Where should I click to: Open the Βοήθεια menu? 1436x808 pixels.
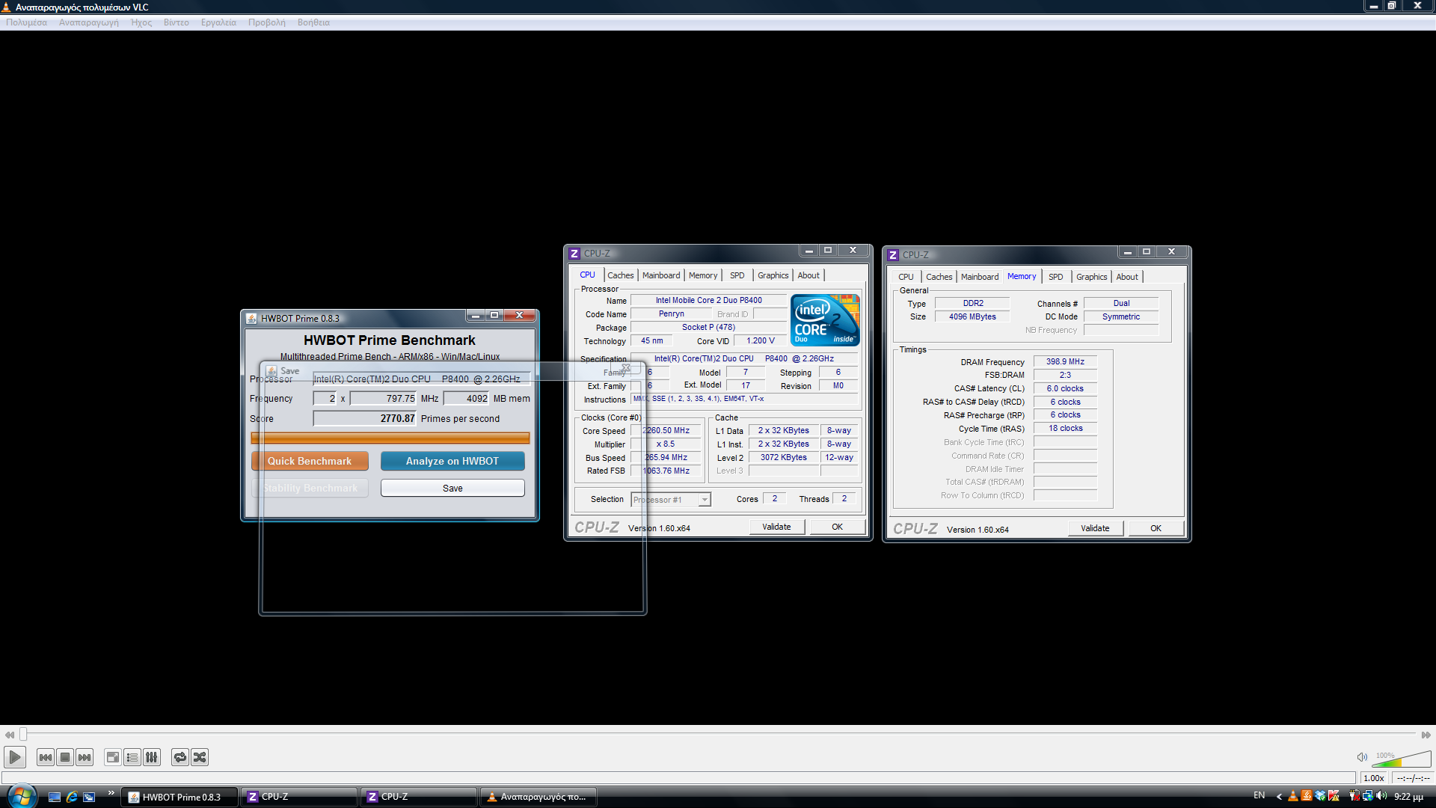[313, 22]
